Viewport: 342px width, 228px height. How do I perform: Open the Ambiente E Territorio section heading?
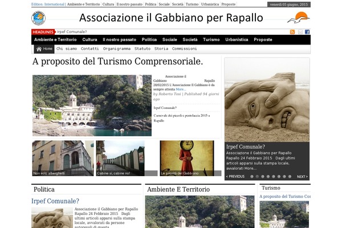tap(178, 189)
